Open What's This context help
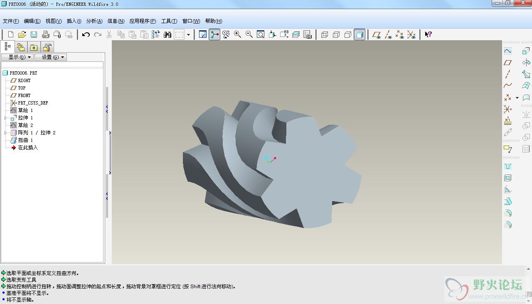This screenshot has width=532, height=304. pyautogui.click(x=429, y=34)
